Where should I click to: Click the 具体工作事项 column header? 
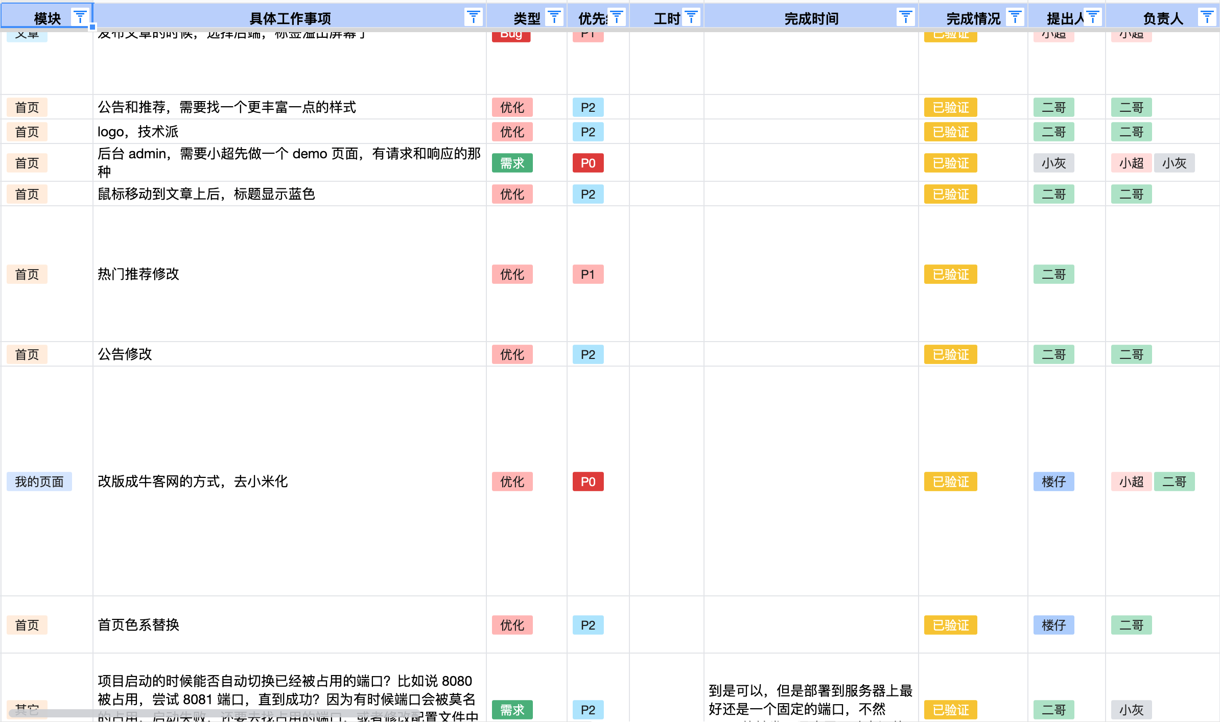[290, 19]
